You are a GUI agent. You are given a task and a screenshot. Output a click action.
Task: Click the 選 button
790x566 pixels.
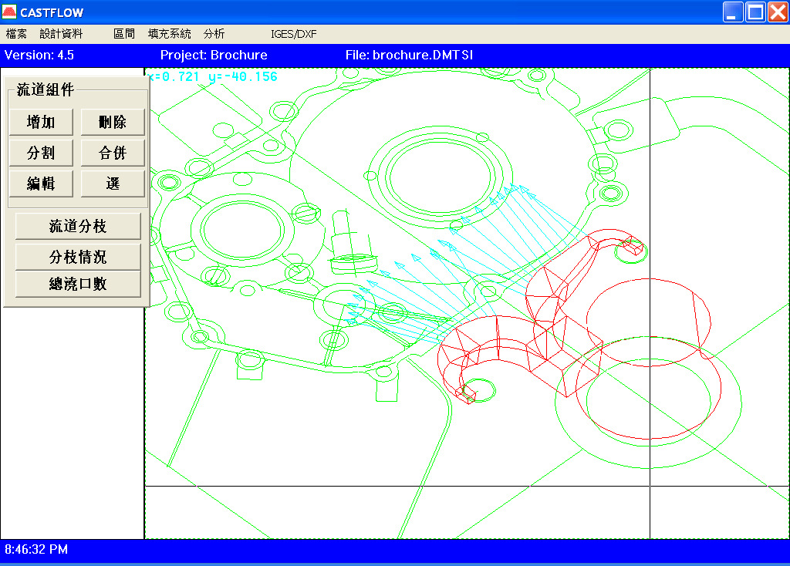(x=113, y=184)
